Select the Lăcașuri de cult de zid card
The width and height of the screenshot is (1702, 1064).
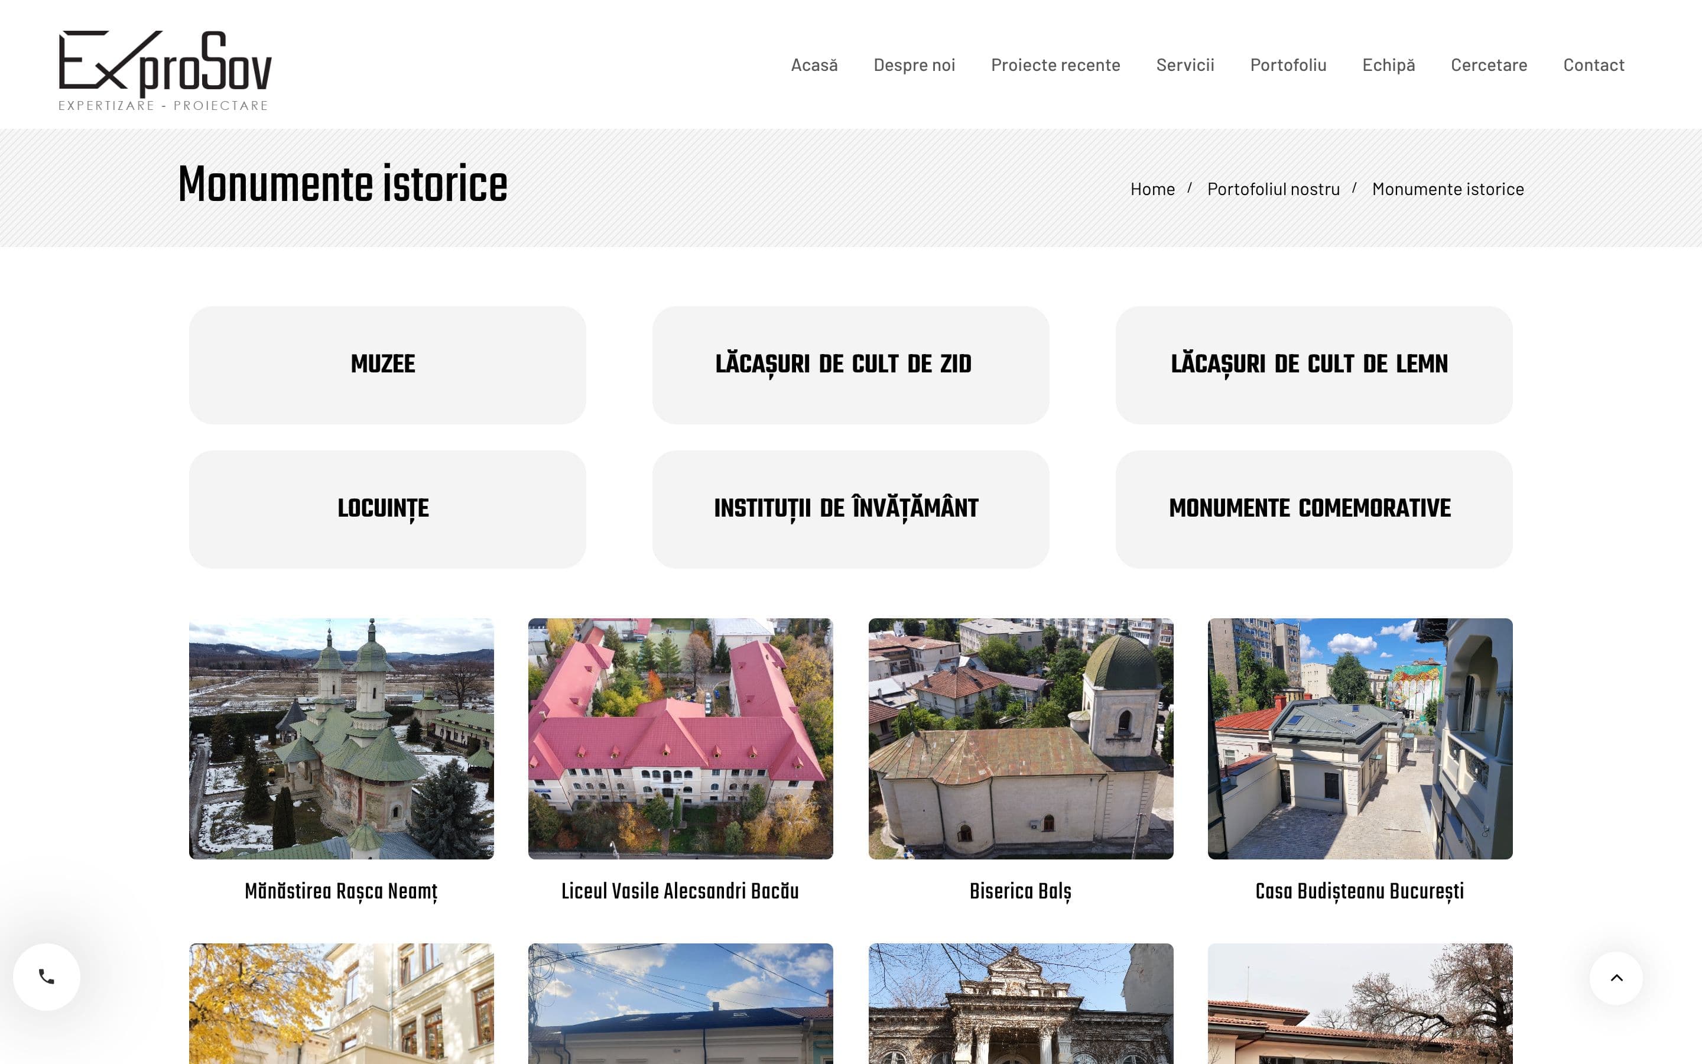[850, 365]
